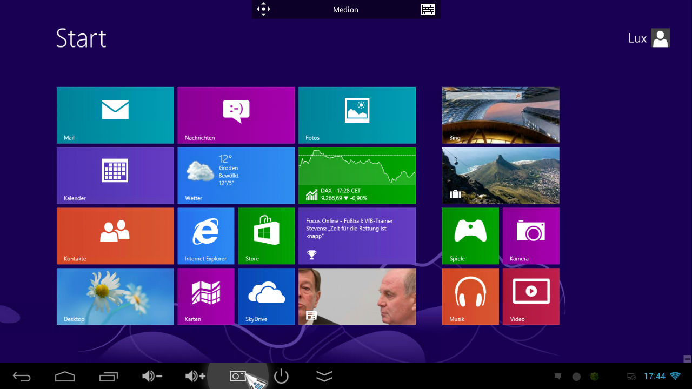The height and width of the screenshot is (389, 692).
Task: Launch Internet Explorer tile
Action: tap(206, 236)
